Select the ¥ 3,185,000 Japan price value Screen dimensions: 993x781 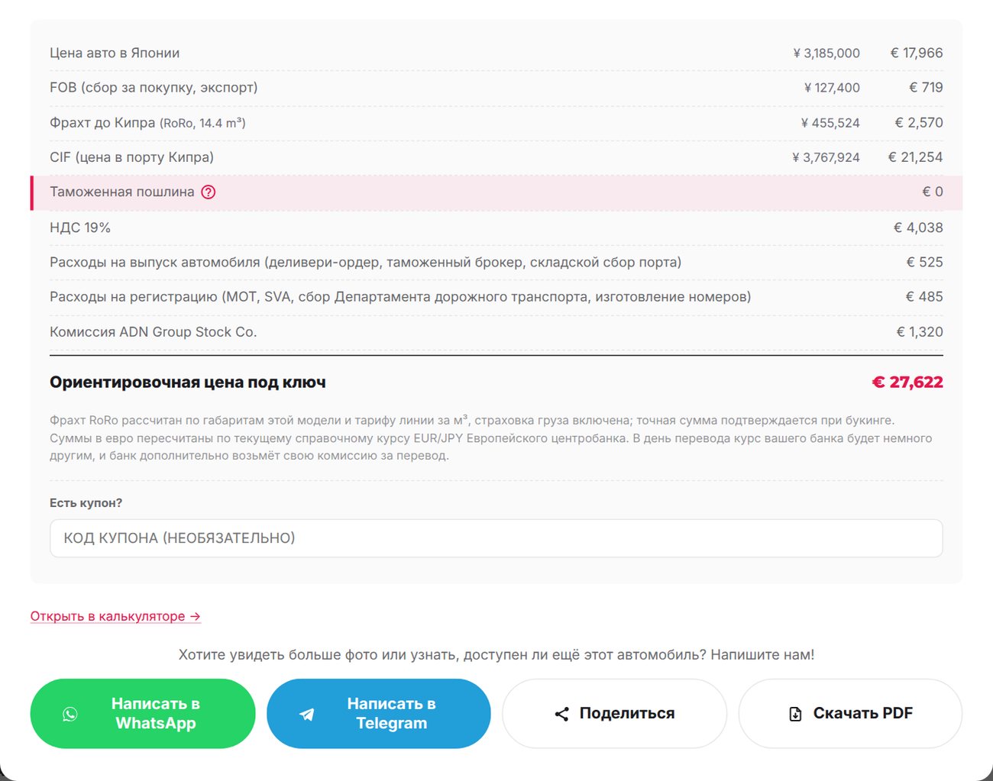[826, 53]
